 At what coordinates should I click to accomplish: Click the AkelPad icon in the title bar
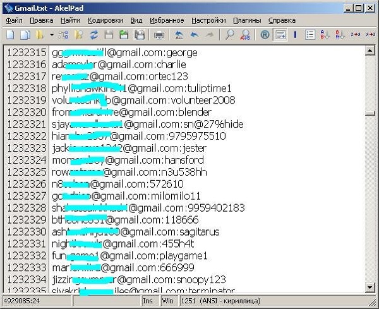(x=8, y=8)
